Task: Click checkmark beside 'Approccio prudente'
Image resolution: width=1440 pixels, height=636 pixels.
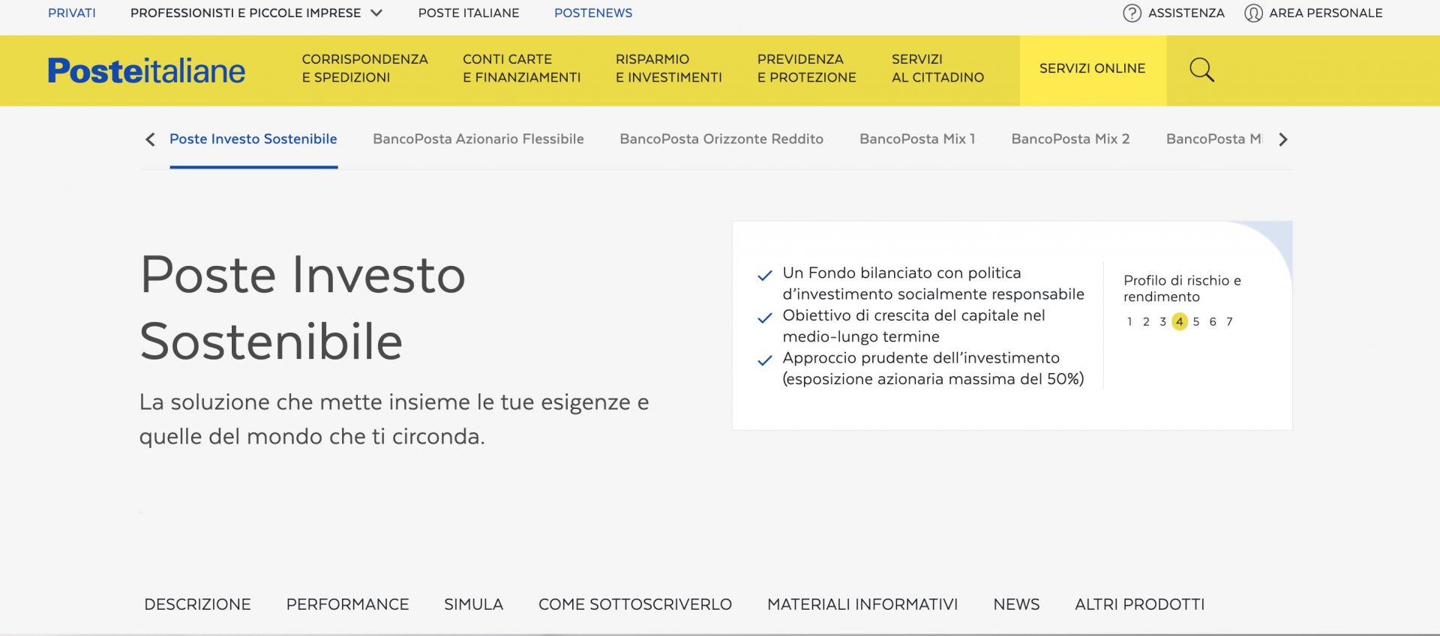Action: tap(765, 361)
